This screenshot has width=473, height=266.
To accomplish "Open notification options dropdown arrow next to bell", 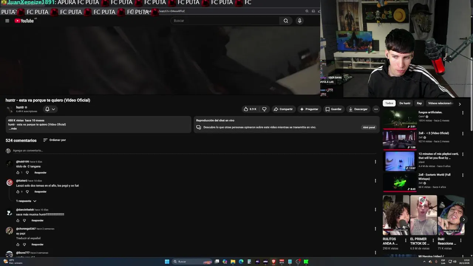I will pyautogui.click(x=53, y=109).
